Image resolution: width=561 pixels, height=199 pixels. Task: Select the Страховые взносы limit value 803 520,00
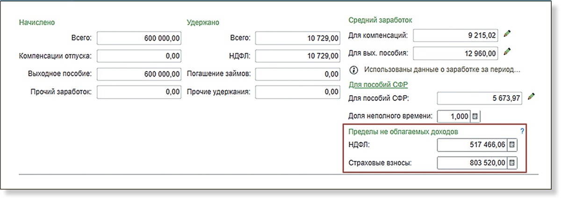(472, 163)
